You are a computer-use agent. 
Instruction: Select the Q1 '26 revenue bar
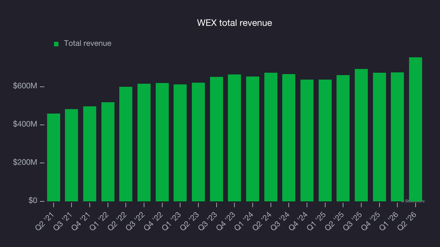click(x=397, y=137)
